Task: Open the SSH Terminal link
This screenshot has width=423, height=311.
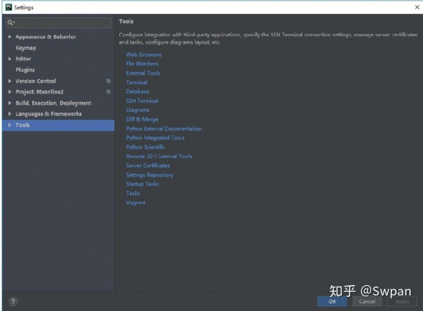Action: 142,101
